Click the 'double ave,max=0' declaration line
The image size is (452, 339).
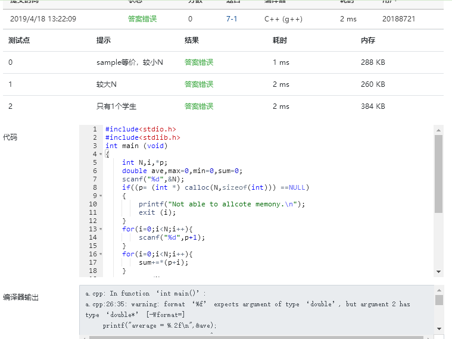pyautogui.click(x=182, y=171)
